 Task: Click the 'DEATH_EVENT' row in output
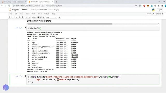(x=52, y=67)
